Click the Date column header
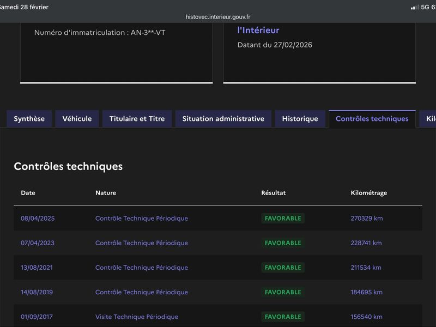Image resolution: width=436 pixels, height=327 pixels. [28, 193]
